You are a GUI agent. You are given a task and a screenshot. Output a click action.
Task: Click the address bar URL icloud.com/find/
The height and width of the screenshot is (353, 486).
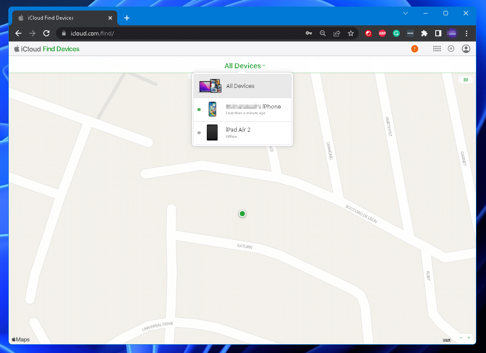coord(92,33)
